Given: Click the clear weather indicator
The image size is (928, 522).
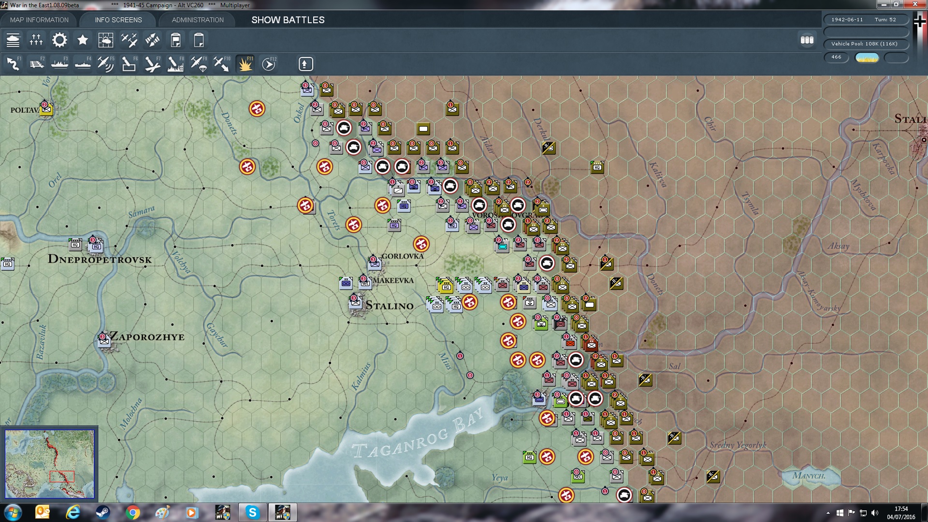Looking at the screenshot, I should [867, 58].
